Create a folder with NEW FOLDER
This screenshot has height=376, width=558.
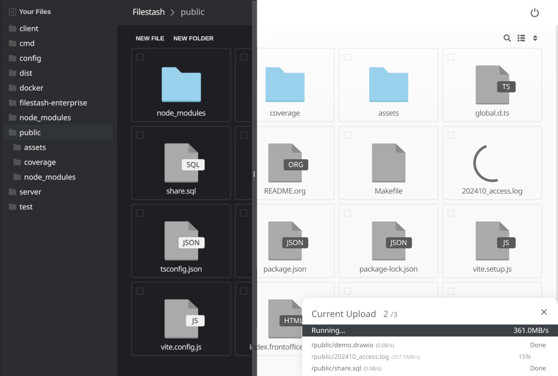[x=193, y=38]
